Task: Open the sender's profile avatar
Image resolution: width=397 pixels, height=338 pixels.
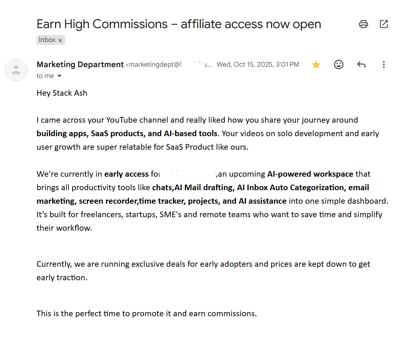Action: click(16, 70)
